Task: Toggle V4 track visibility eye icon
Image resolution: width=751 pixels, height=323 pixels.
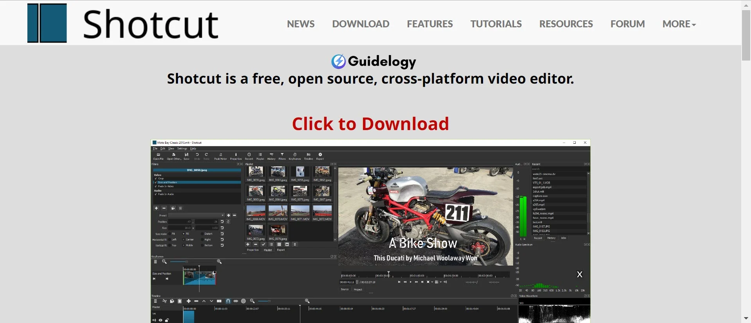Action: pyautogui.click(x=160, y=320)
